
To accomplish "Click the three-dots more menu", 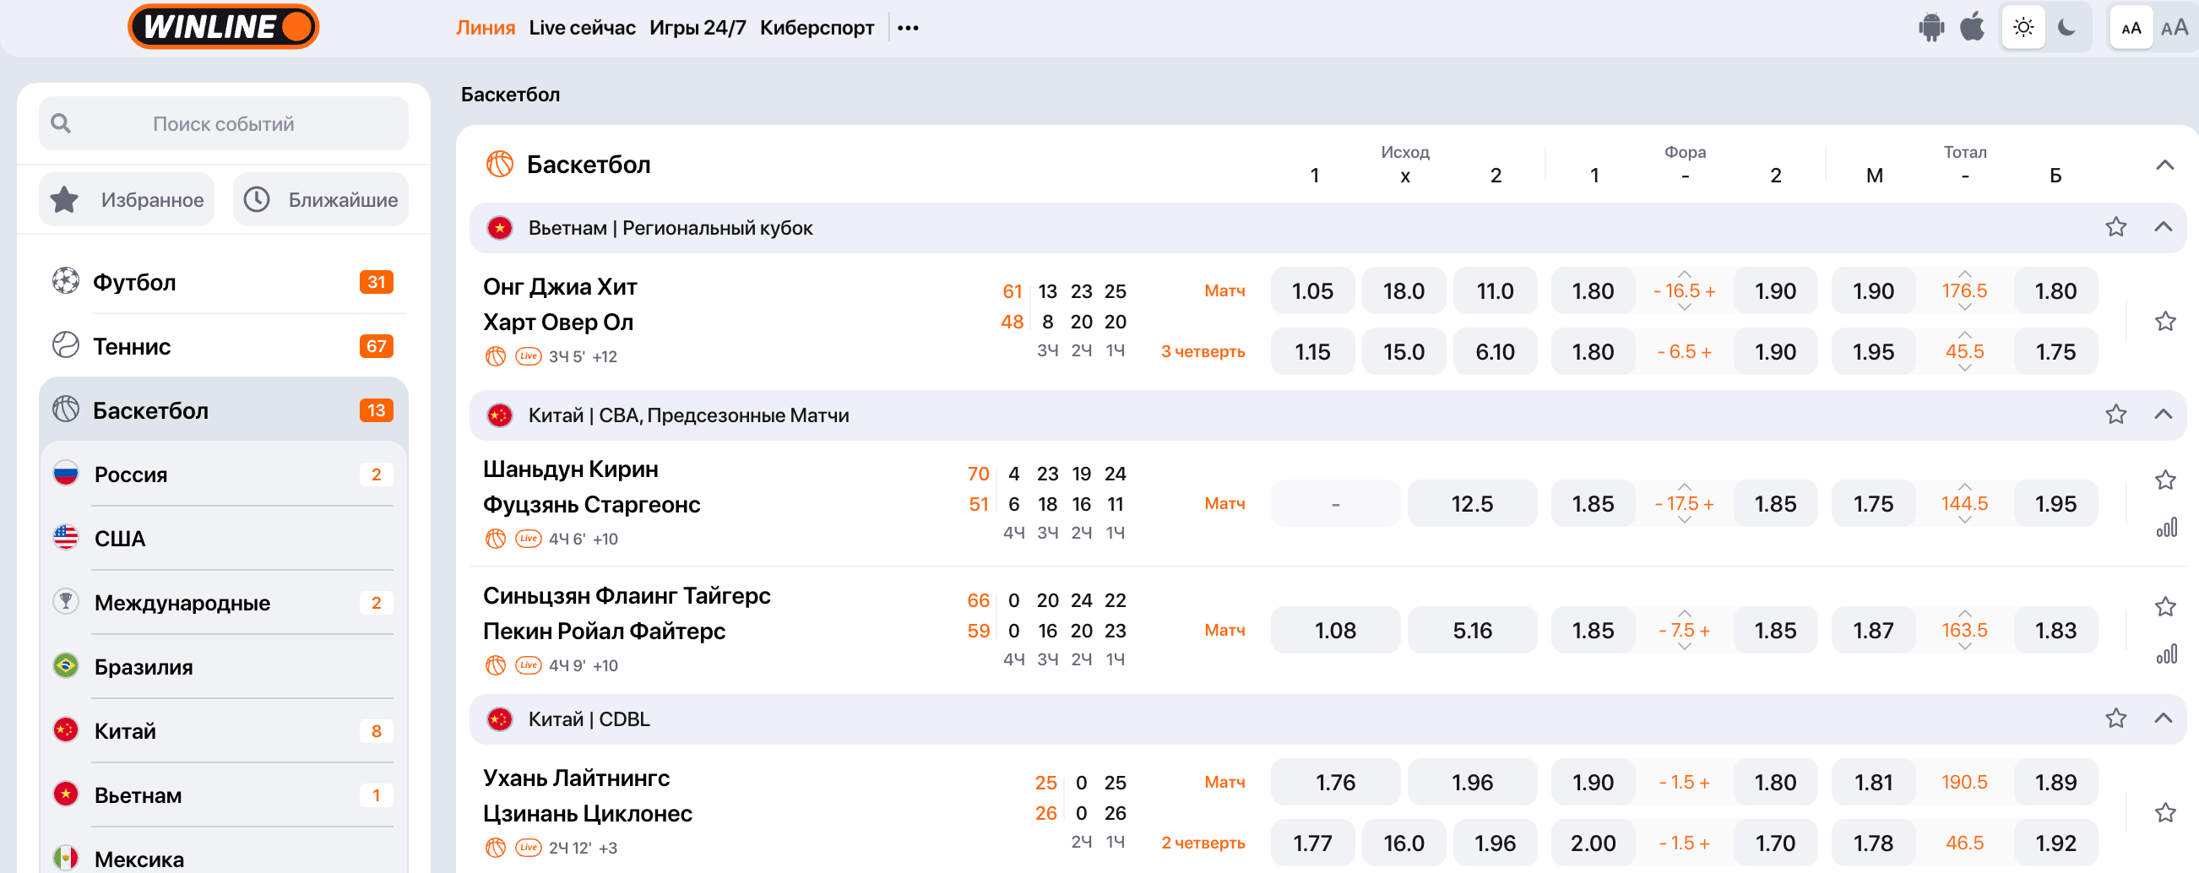I will point(909,28).
